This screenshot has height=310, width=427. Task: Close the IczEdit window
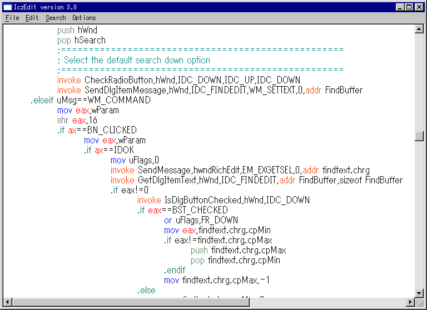[x=419, y=7]
